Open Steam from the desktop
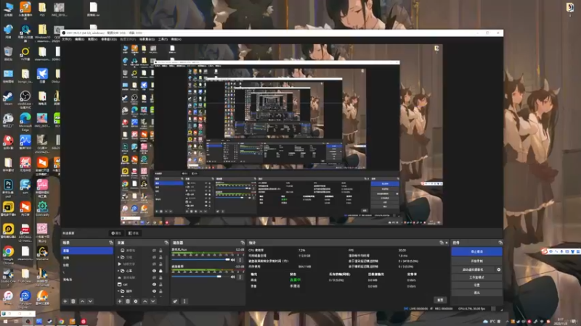 click(x=8, y=99)
